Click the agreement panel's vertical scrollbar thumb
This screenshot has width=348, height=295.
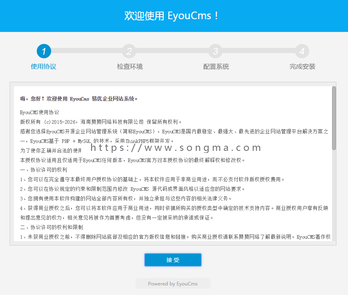pyautogui.click(x=334, y=118)
